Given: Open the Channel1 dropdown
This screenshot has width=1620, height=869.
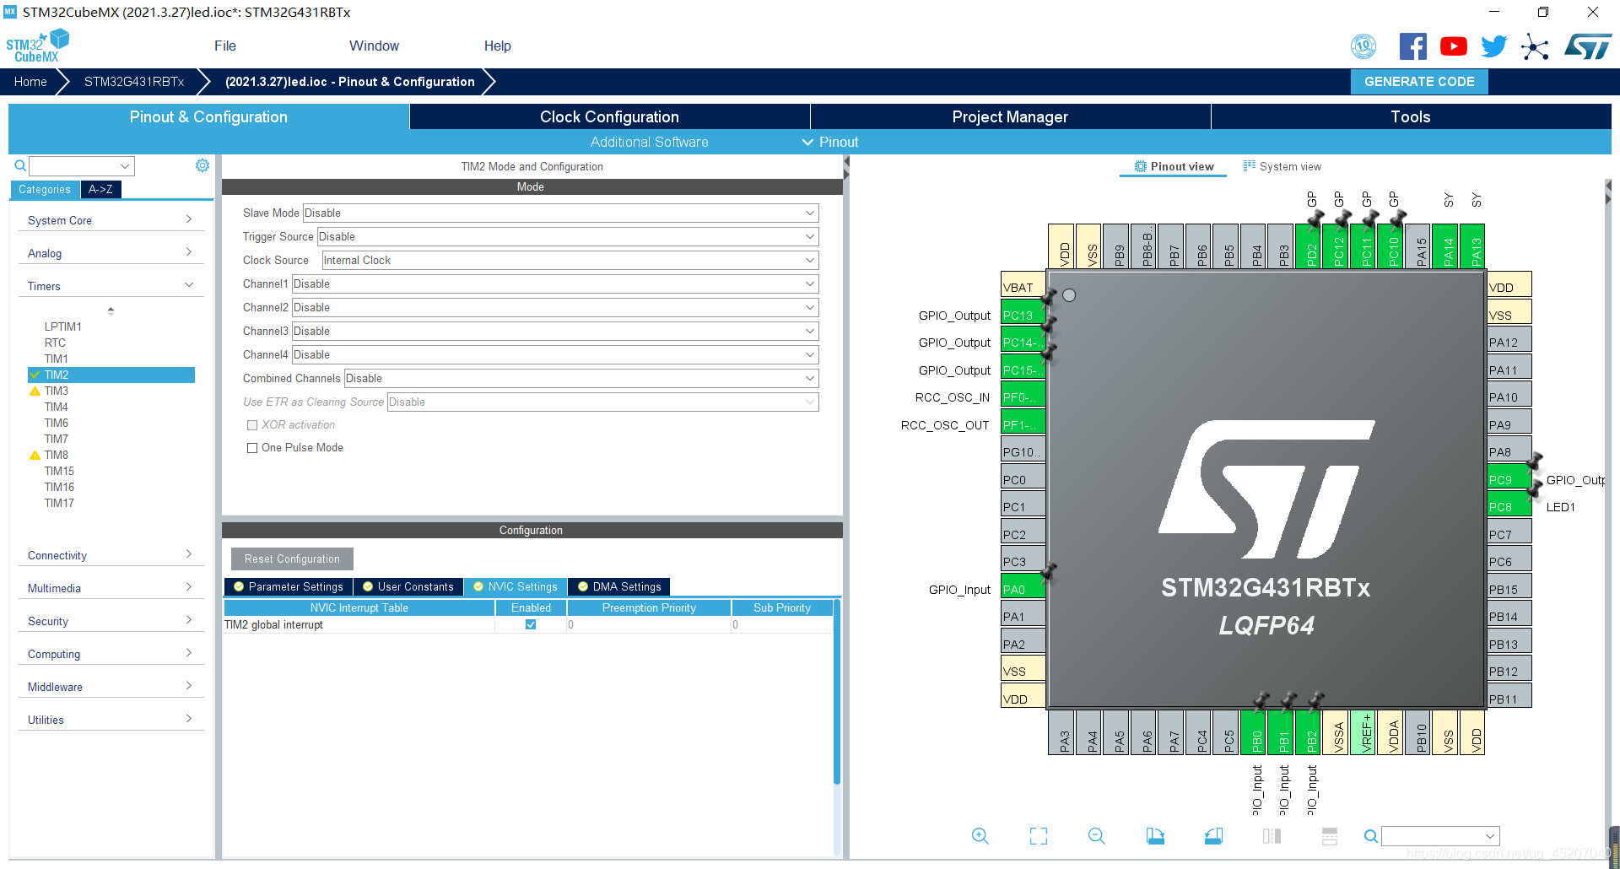Looking at the screenshot, I should coord(555,284).
